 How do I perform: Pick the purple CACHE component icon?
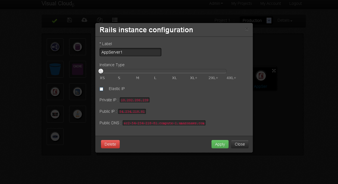pyautogui.click(x=78, y=69)
